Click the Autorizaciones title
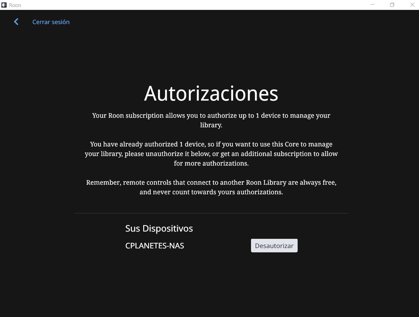This screenshot has height=317, width=419. click(x=211, y=93)
